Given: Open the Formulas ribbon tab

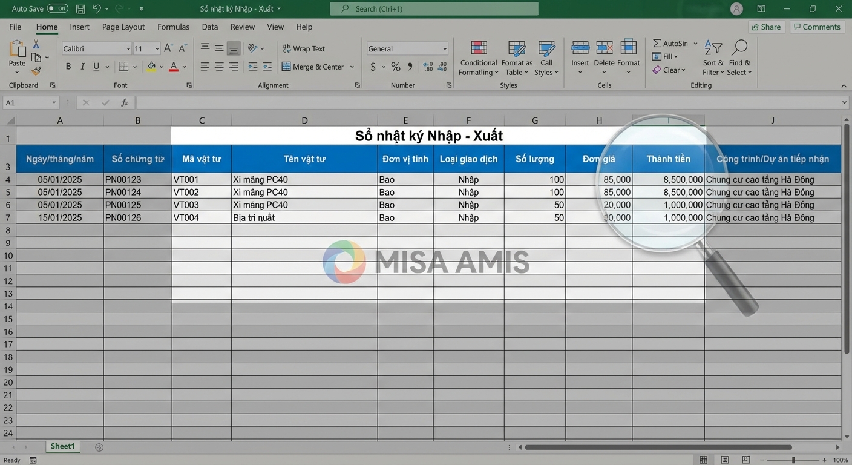Looking at the screenshot, I should coord(173,27).
